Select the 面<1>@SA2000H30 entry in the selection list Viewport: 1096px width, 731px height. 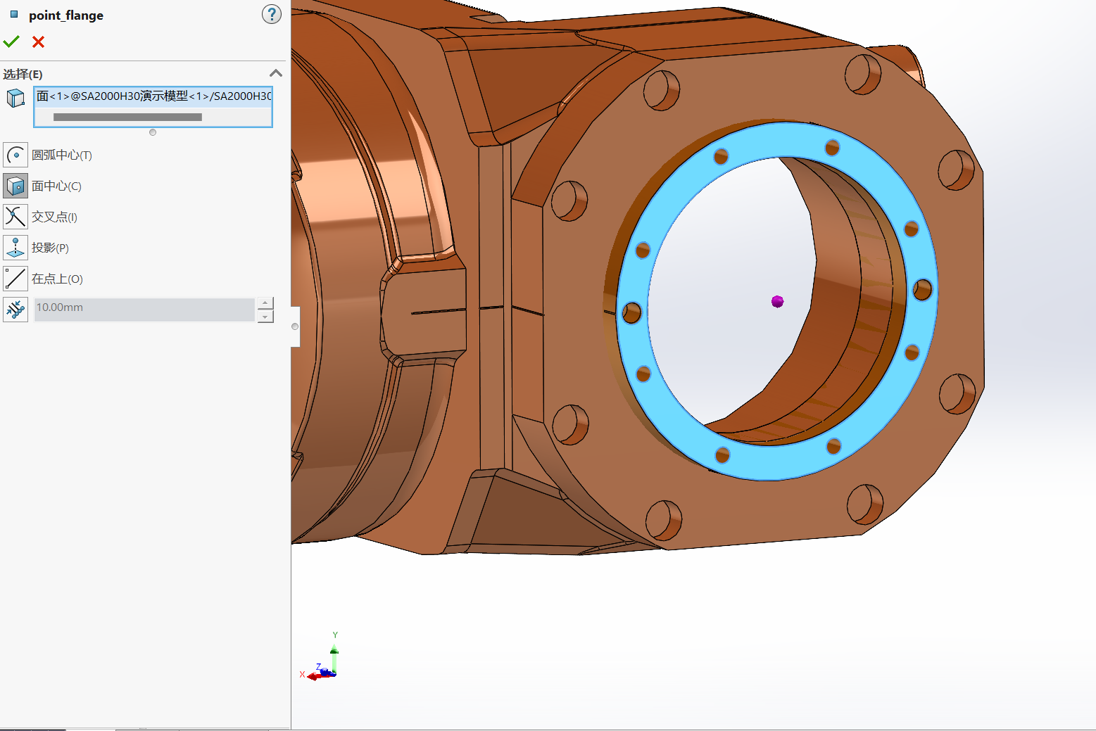(x=153, y=96)
